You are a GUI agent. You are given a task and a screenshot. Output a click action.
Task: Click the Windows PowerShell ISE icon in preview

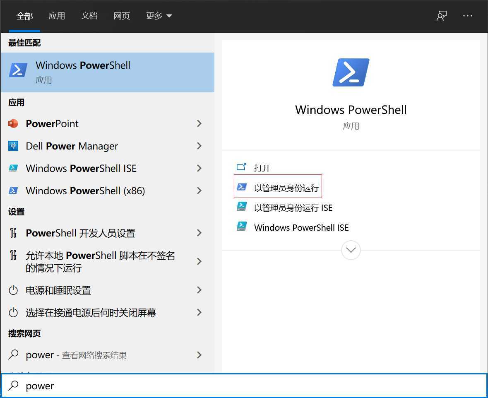[x=242, y=227]
